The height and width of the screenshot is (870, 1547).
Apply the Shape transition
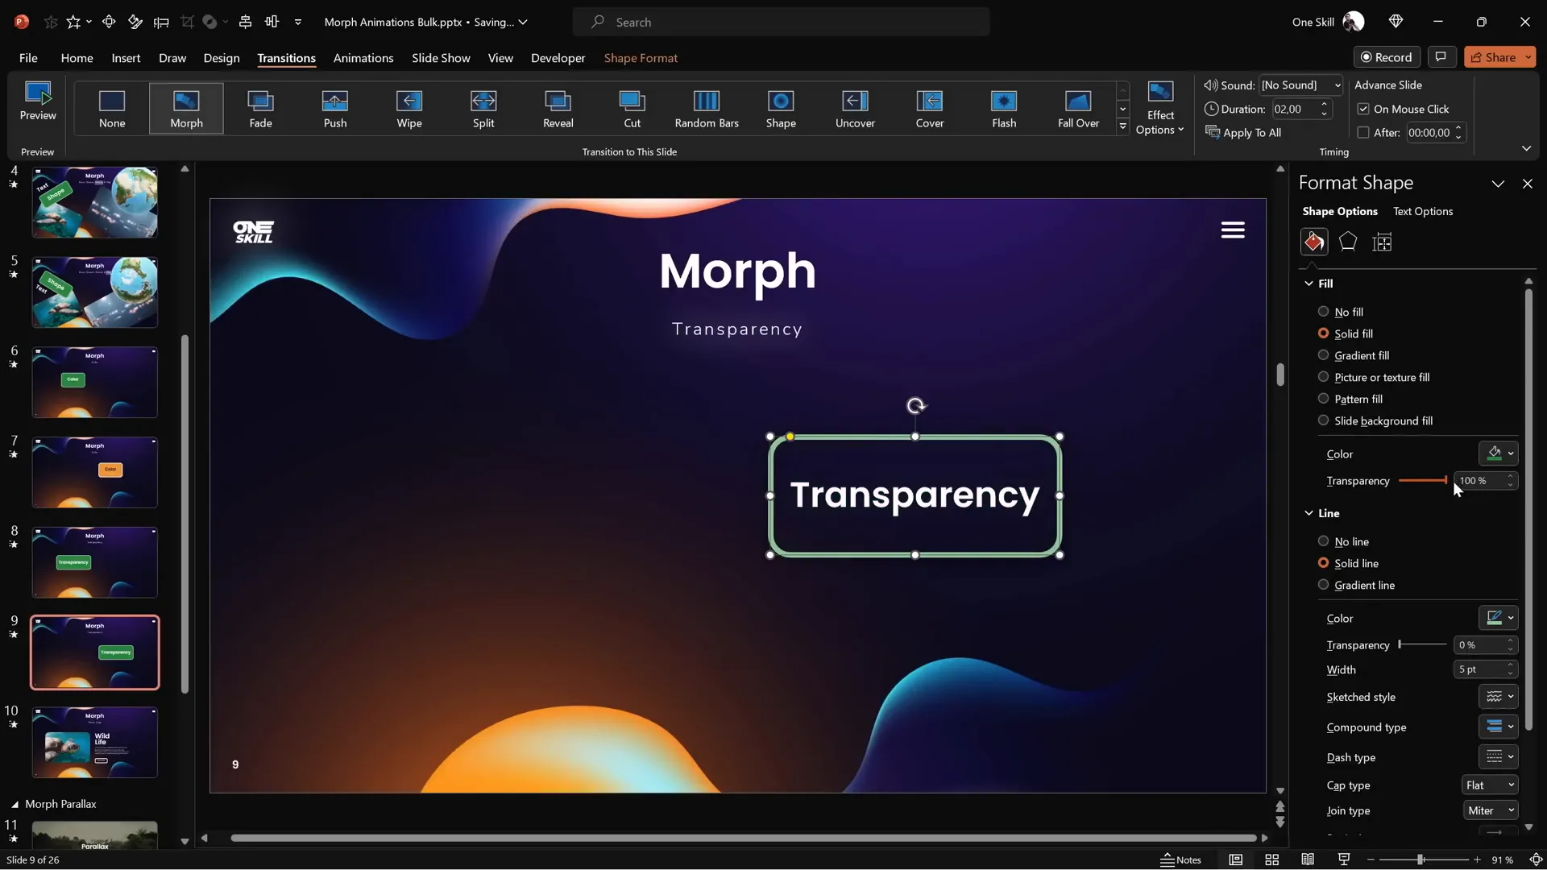[781, 109]
